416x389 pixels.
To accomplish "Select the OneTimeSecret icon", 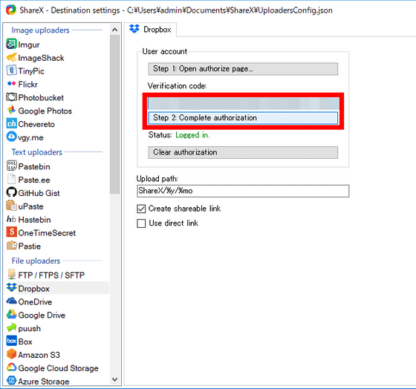I will tap(11, 232).
